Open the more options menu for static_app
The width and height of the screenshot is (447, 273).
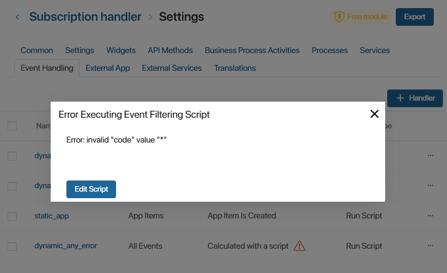[x=430, y=216]
